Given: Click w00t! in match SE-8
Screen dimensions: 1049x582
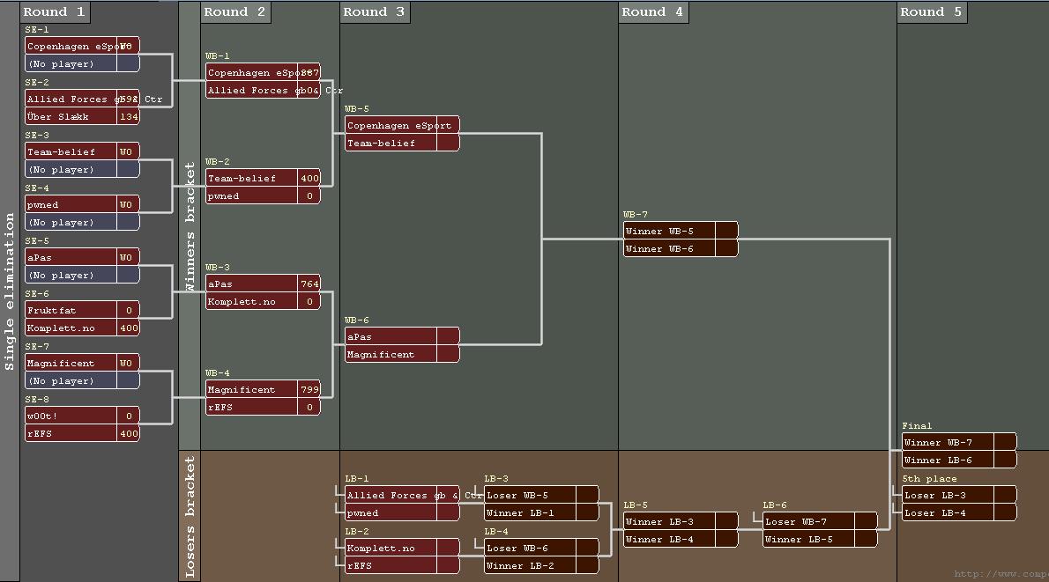Looking at the screenshot, I should 82,416.
